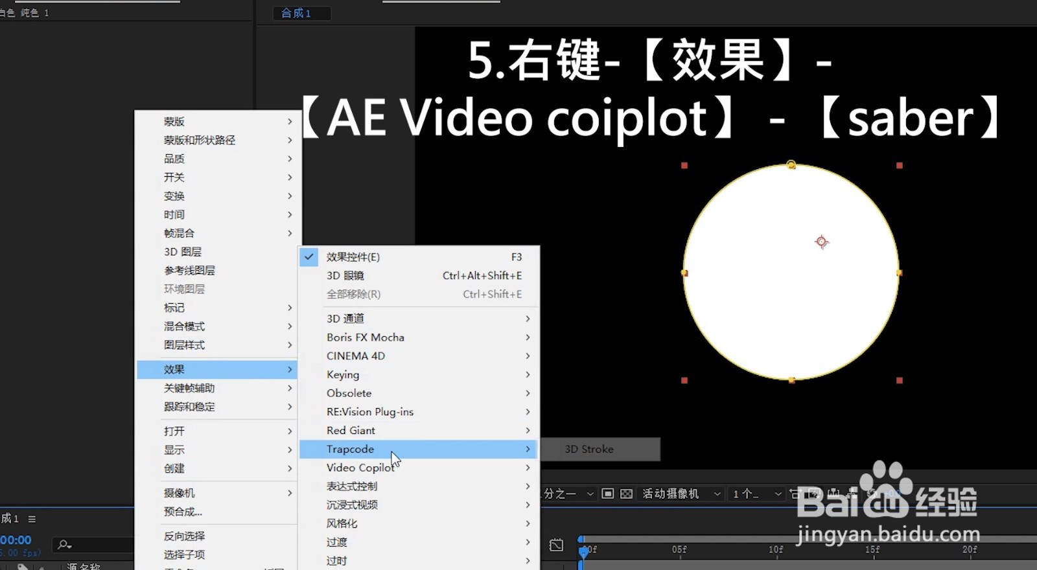This screenshot has height=570, width=1037.
Task: Expand the 蒙版 submenu
Action: tap(217, 122)
